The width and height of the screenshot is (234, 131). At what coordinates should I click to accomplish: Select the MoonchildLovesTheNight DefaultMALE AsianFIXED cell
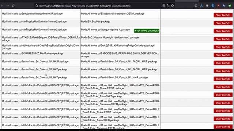point(120,119)
